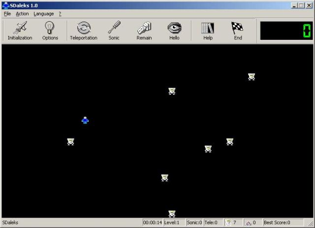The width and height of the screenshot is (315, 228).
Task: Click the Best Score status field
Action: pyautogui.click(x=283, y=223)
